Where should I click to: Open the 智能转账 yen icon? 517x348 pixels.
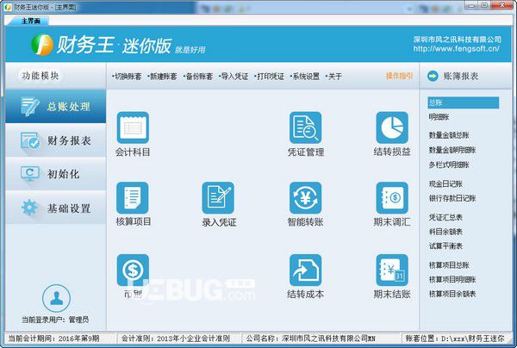click(x=305, y=198)
